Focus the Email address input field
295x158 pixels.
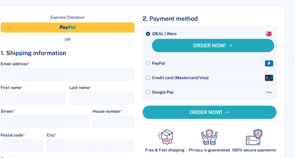coord(68,74)
